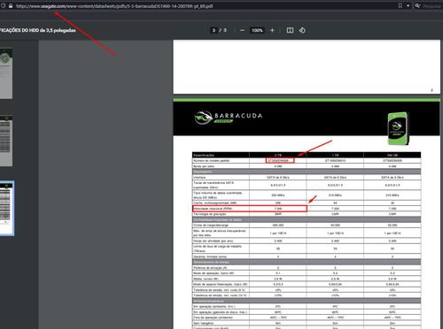Click the green hard drive product image

[398, 128]
